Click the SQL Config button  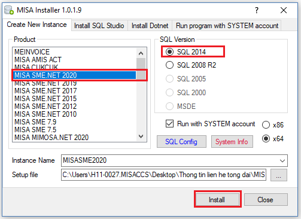[x=181, y=142]
